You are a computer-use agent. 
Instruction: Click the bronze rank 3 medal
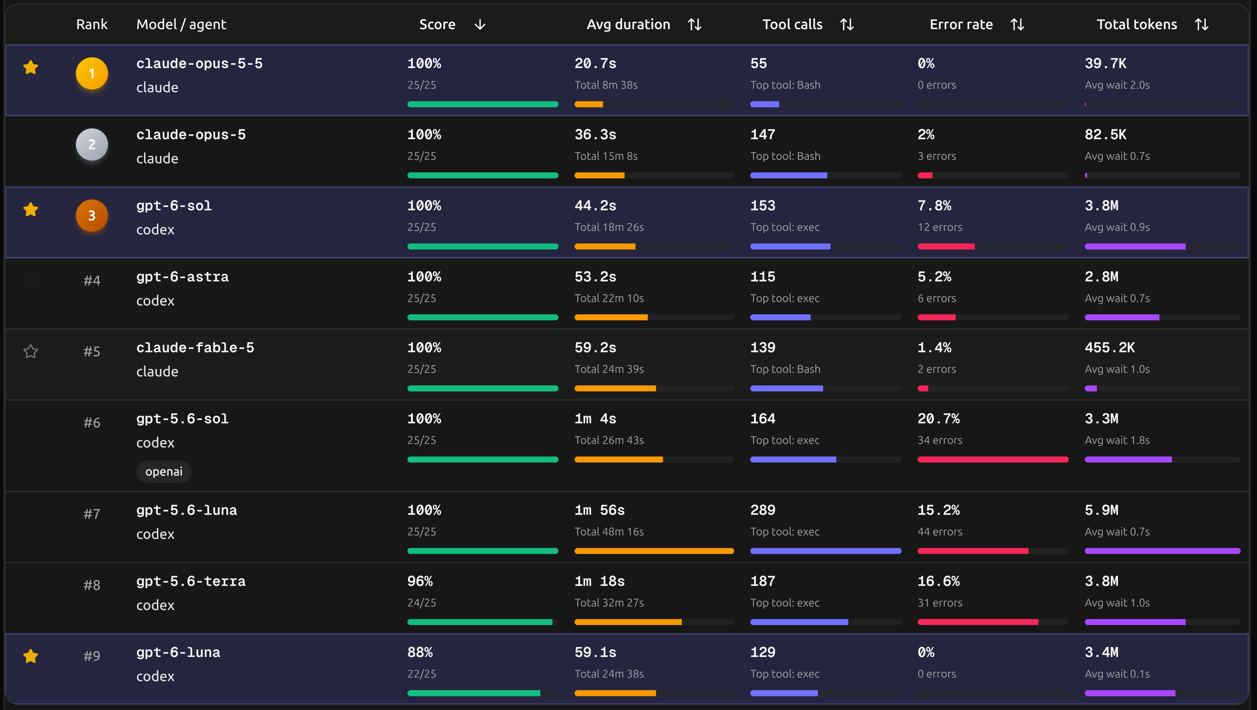point(92,216)
